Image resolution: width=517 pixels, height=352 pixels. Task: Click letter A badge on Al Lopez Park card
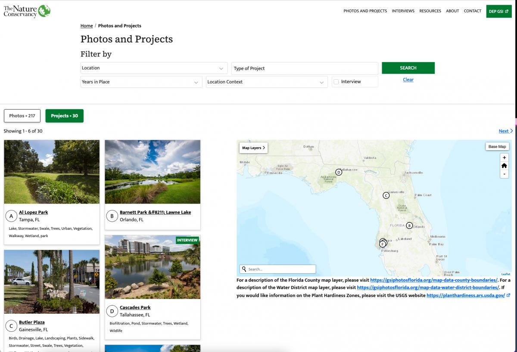[11, 216]
